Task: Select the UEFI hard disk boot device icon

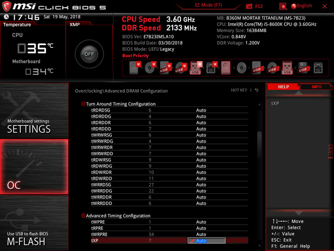Action: click(x=135, y=68)
